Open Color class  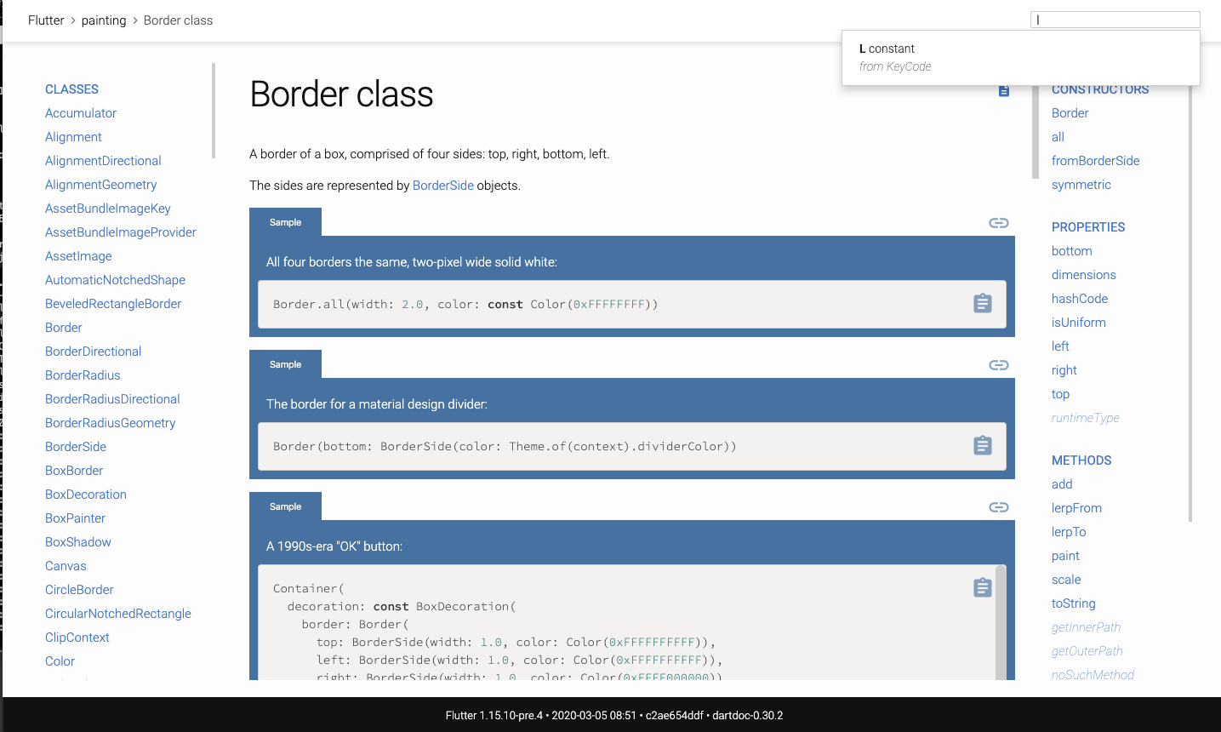tap(60, 661)
